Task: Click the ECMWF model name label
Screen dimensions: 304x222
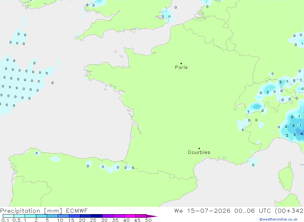Action: (77, 210)
